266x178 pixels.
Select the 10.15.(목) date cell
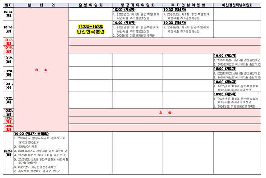[x=8, y=14]
